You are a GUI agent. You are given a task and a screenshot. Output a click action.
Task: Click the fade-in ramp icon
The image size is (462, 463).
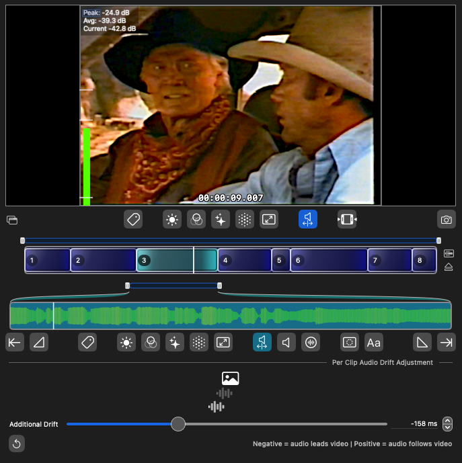point(39,342)
